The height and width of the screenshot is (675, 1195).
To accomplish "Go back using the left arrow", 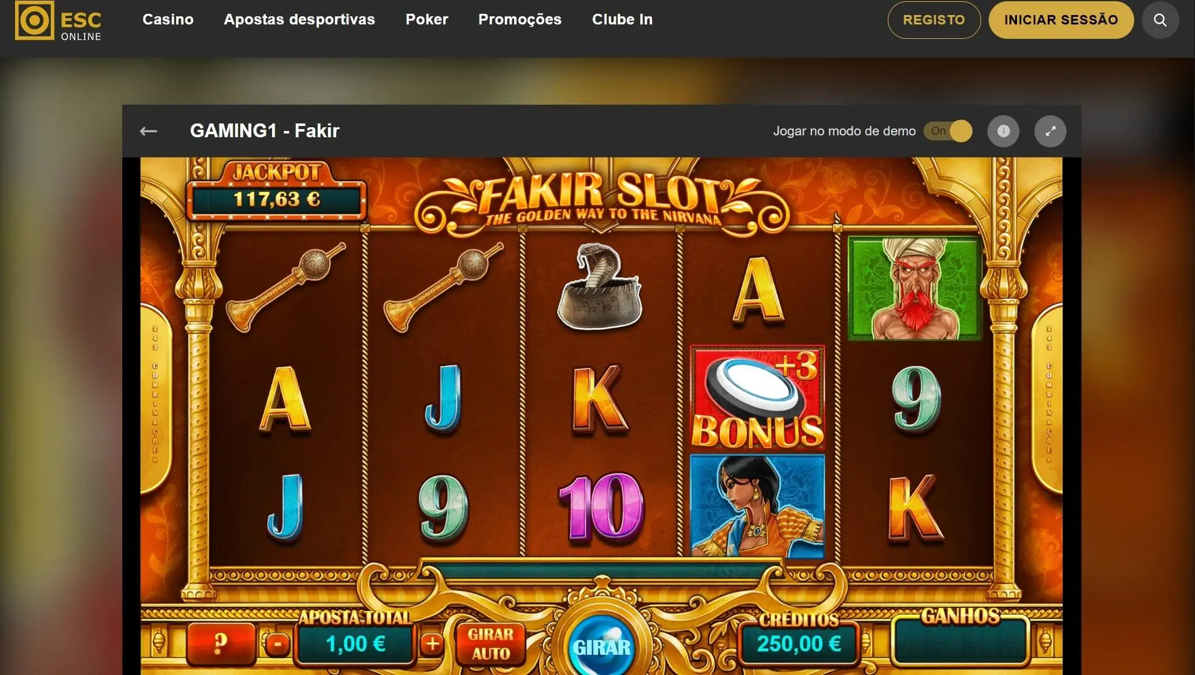I will coord(149,131).
